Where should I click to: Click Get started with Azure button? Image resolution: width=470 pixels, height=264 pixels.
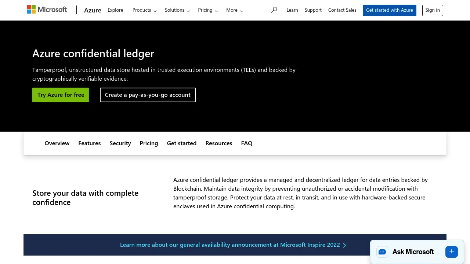[390, 10]
